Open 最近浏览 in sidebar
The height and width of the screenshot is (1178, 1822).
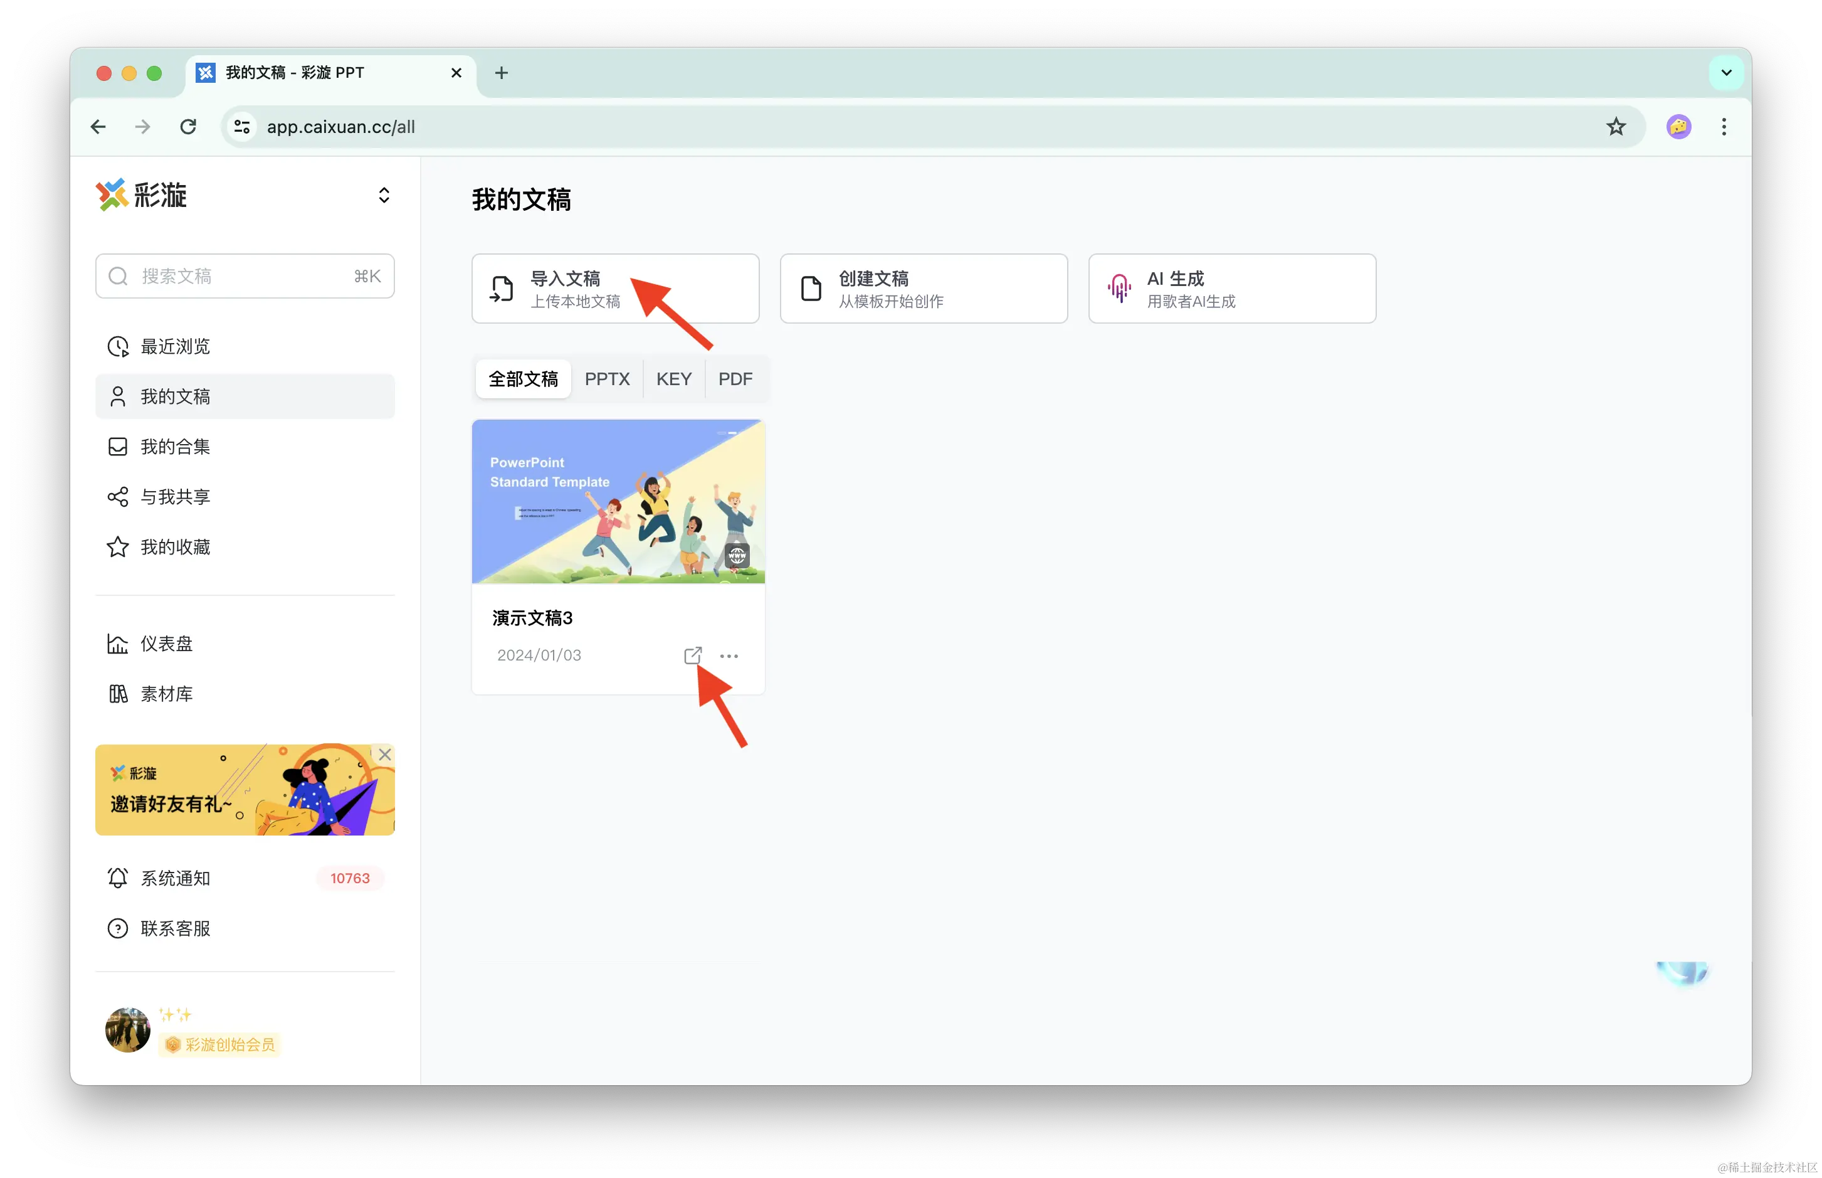(174, 346)
